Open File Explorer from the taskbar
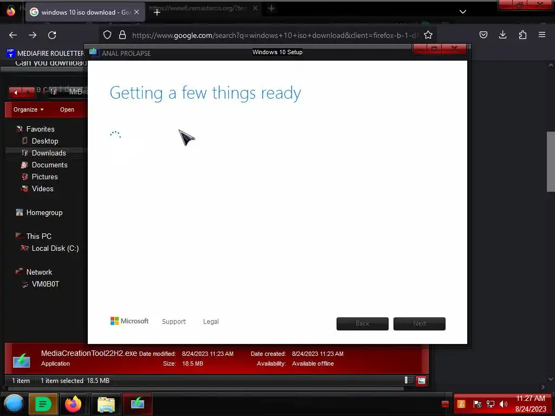Viewport: 555px width, 416px height. [106, 404]
